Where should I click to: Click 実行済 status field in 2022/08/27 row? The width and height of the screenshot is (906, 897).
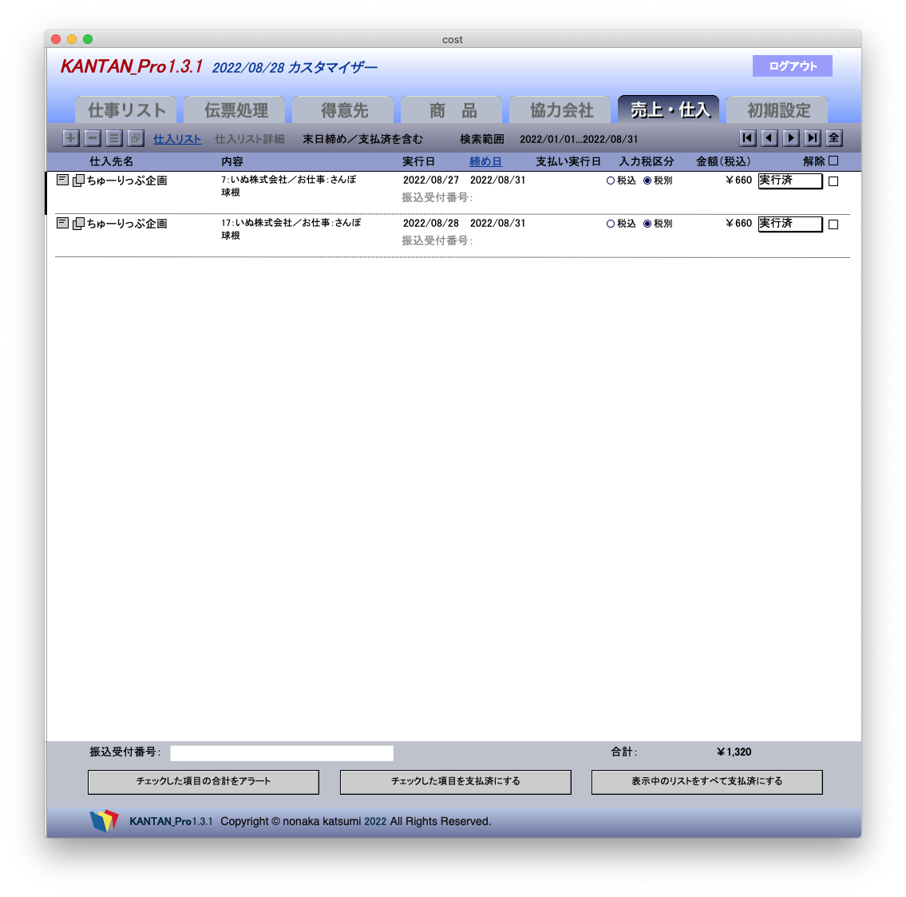click(x=790, y=181)
